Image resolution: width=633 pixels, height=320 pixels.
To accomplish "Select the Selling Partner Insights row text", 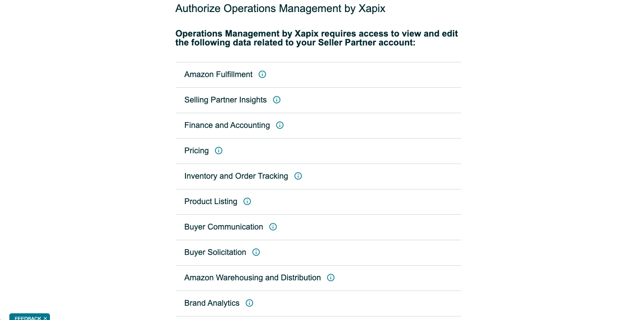I will [226, 100].
